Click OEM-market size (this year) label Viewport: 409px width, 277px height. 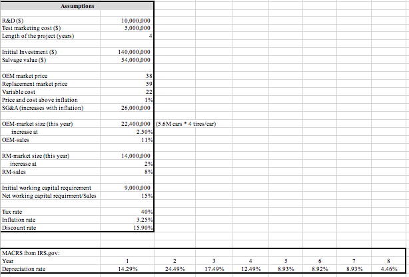click(37, 124)
